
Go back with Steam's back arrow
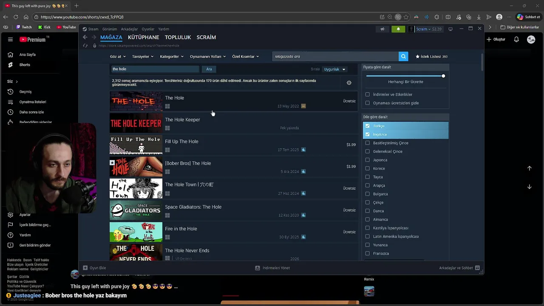pyautogui.click(x=85, y=37)
